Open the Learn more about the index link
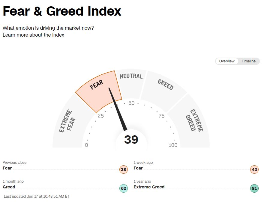The width and height of the screenshot is (267, 204). 33,35
